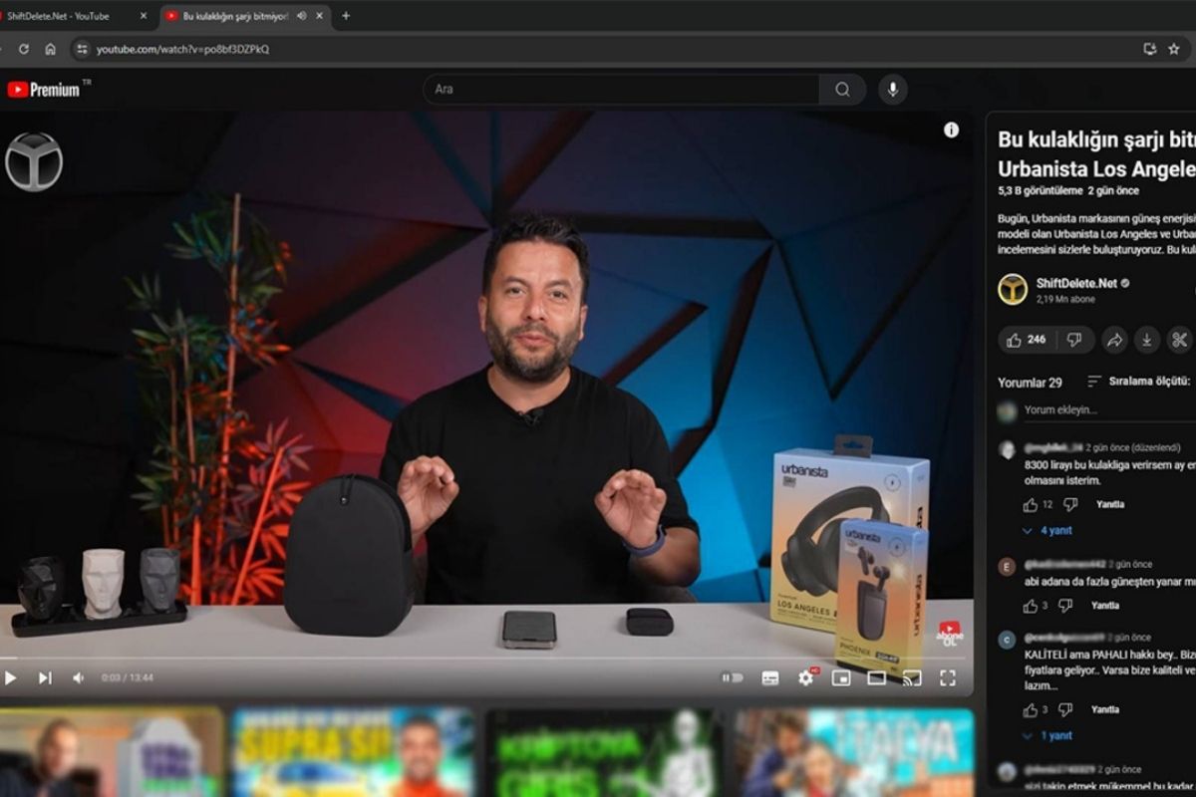
Task: Click the channel watermark in the video
Action: [x=34, y=161]
